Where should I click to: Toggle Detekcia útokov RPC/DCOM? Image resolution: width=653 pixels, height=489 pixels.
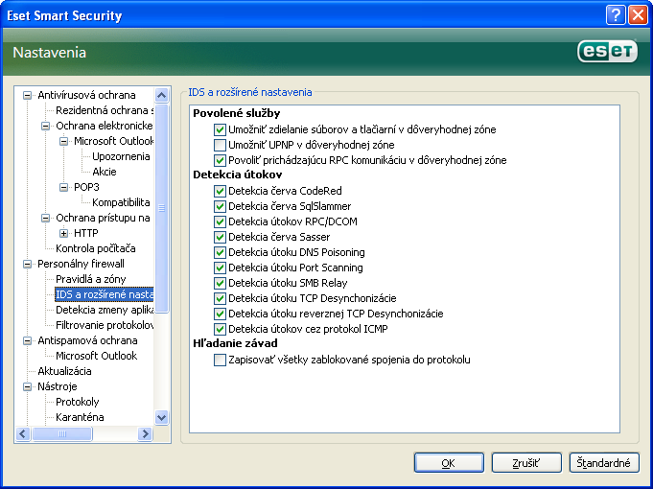pos(220,221)
